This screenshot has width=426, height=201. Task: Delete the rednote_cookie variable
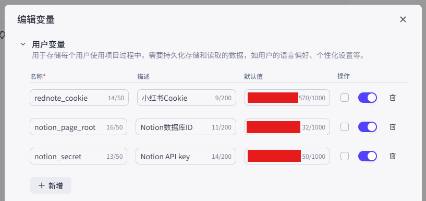pos(392,98)
